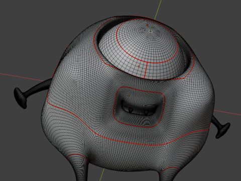Image resolution: width=241 pixels, height=181 pixels.
Task: Pick the right tooth inside the mouth
Action: click(x=147, y=113)
